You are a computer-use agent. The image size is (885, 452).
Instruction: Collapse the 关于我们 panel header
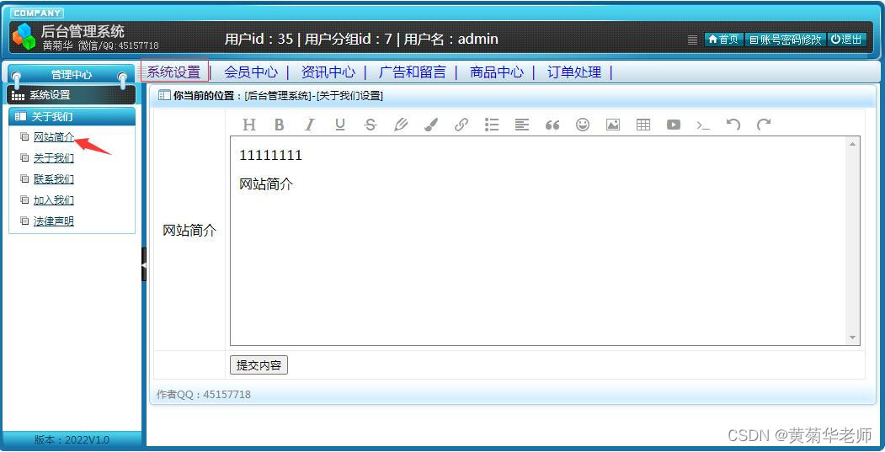[x=72, y=116]
